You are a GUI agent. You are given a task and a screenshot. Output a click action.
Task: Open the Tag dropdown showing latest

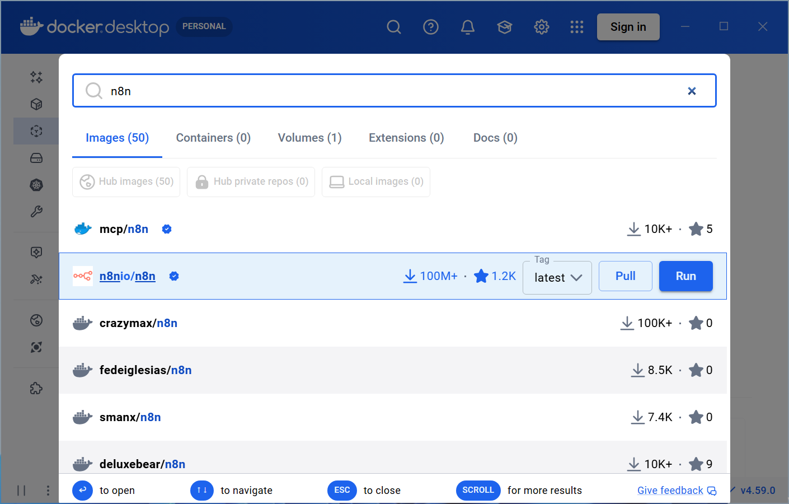click(557, 277)
